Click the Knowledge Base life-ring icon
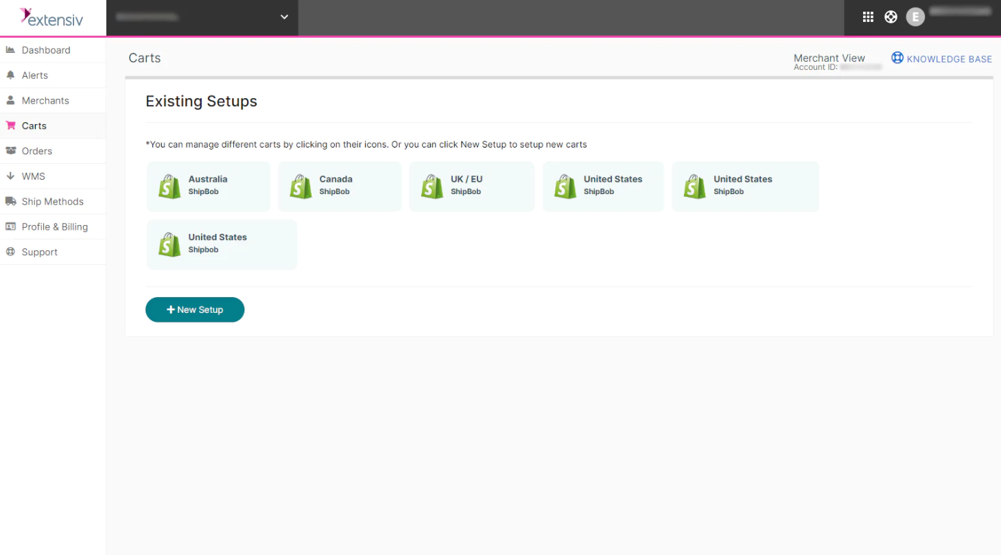This screenshot has height=555, width=1001. [x=897, y=58]
